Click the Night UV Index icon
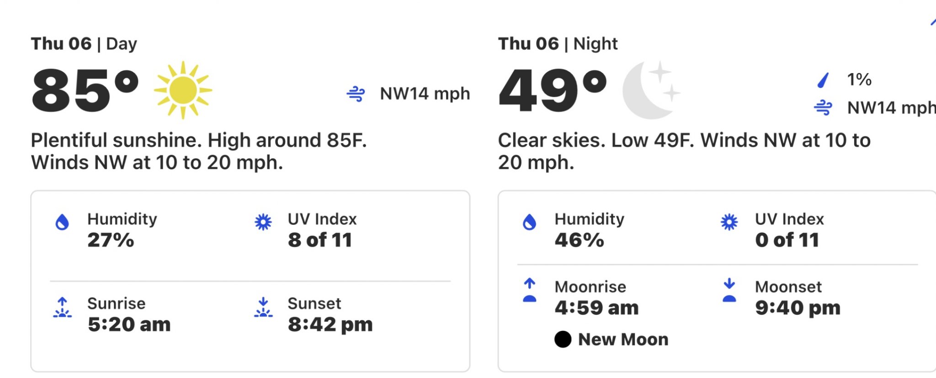Screen dimensions: 936x378 point(729,222)
